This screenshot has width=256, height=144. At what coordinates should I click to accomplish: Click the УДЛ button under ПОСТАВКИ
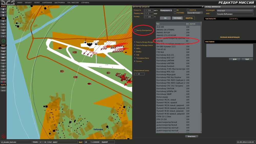[247, 59]
